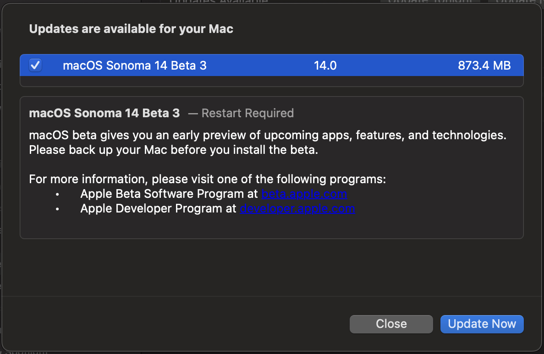This screenshot has height=354, width=544.
Task: Click the 14.0 version number in update row
Action: [x=325, y=65]
